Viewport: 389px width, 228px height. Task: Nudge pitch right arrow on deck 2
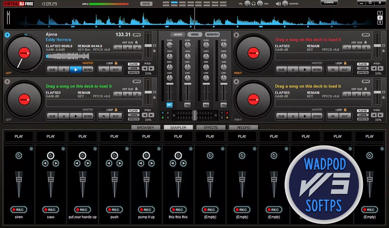click(380, 68)
